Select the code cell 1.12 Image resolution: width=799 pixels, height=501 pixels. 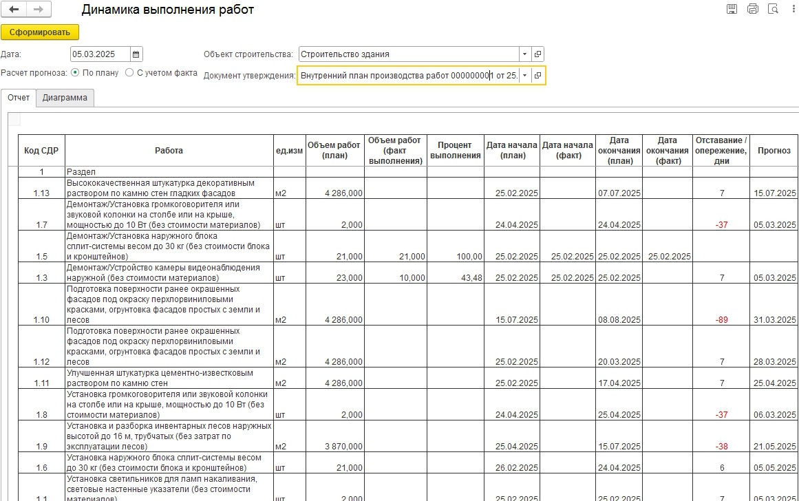click(41, 347)
